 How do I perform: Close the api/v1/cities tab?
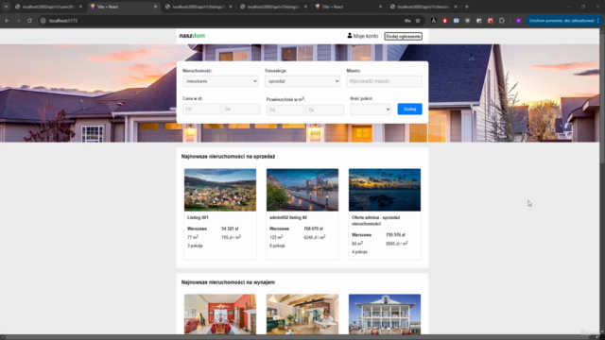pos(456,7)
